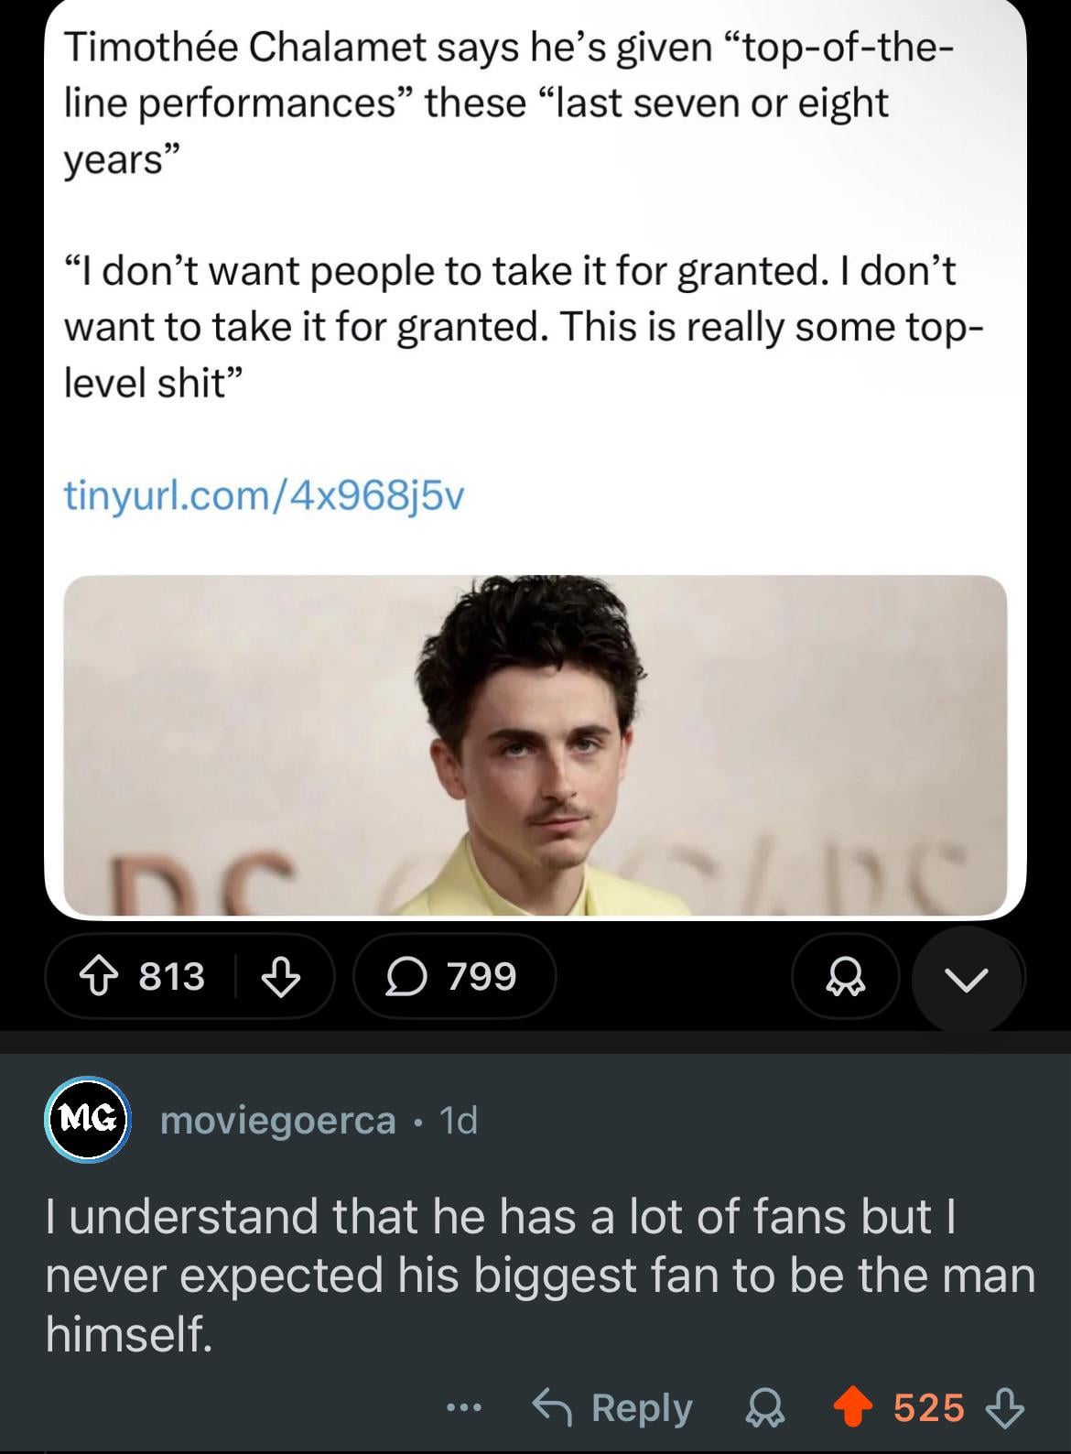Tap the collapse chevron button

click(967, 979)
